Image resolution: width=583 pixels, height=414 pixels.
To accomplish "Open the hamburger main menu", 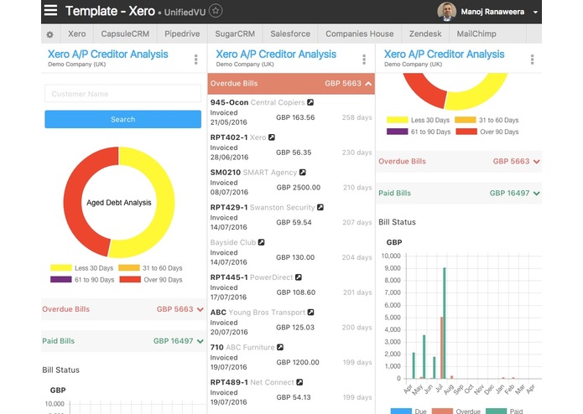I will 50,10.
